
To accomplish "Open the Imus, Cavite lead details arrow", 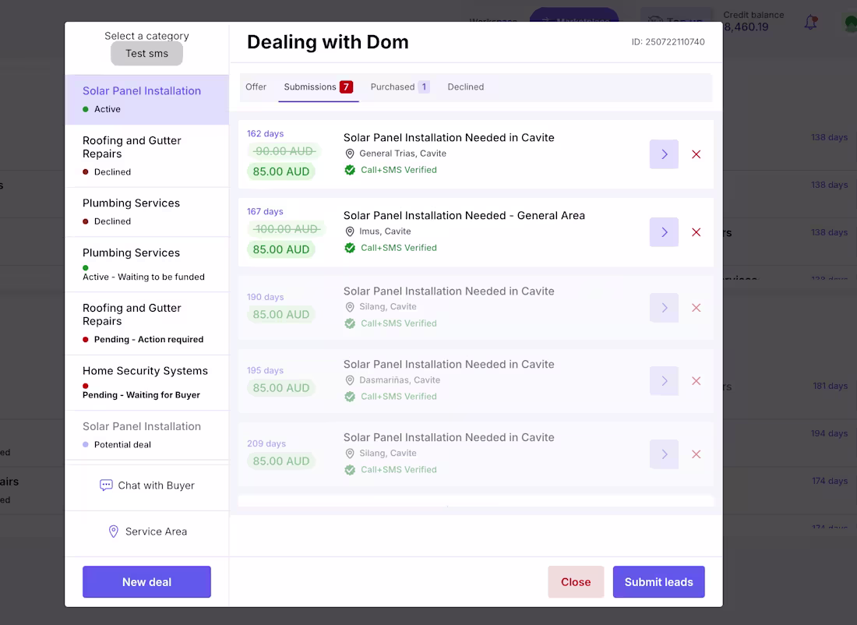I will [664, 232].
